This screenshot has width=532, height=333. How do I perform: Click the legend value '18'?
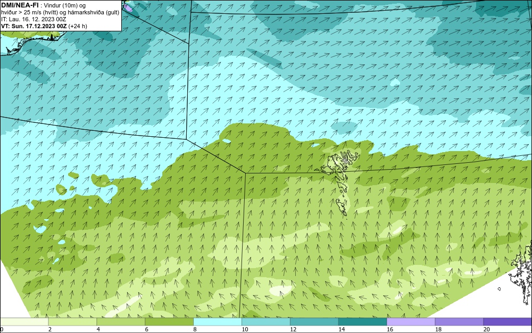[x=438, y=329]
